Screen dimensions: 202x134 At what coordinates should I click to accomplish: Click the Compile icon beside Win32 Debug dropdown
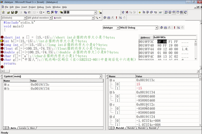(162, 28)
